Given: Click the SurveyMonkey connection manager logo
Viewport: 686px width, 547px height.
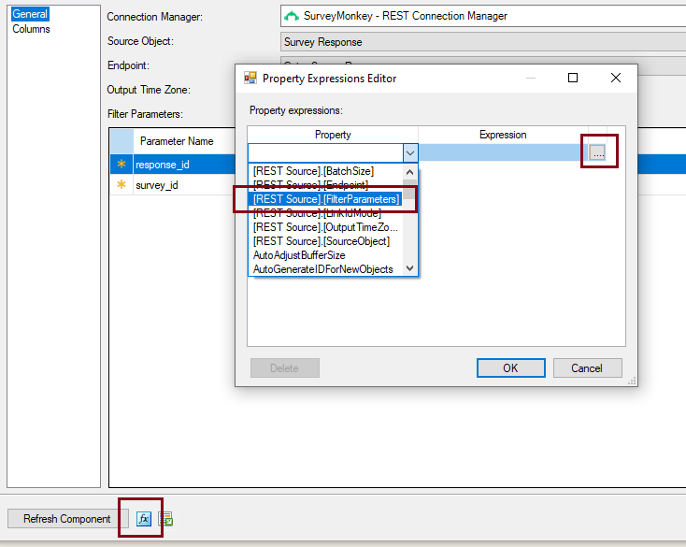Looking at the screenshot, I should pos(292,16).
